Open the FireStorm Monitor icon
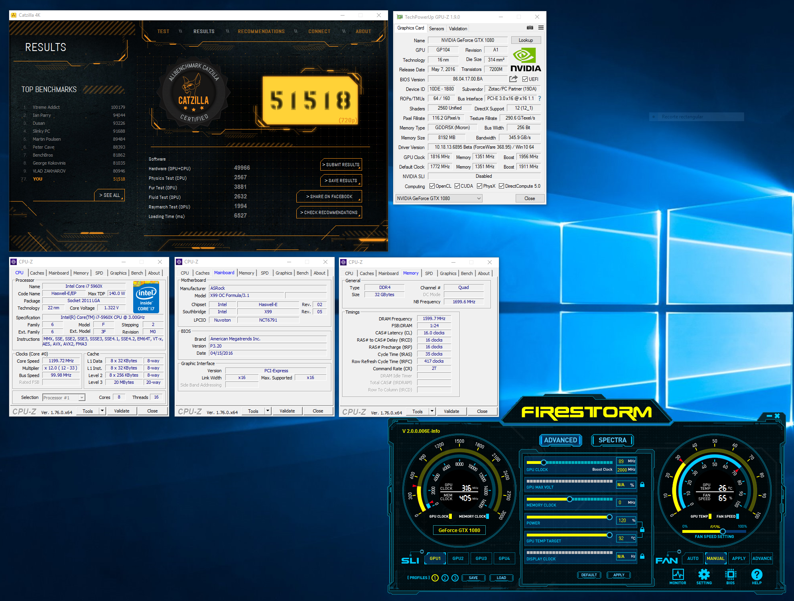Screen dimensions: 794x601 pos(678,576)
